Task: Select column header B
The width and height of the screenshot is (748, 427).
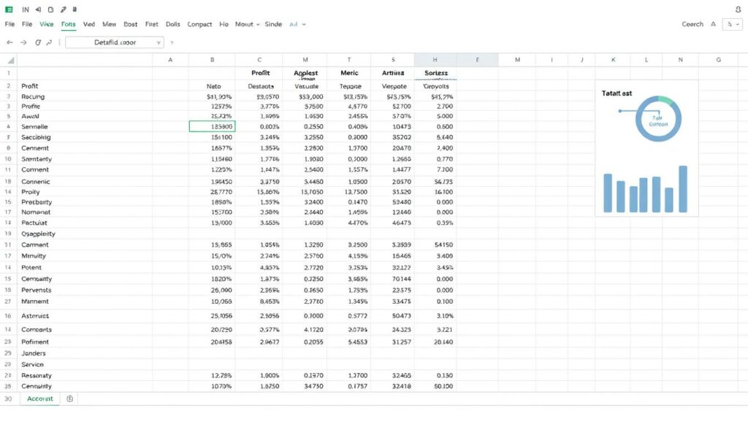Action: 213,60
